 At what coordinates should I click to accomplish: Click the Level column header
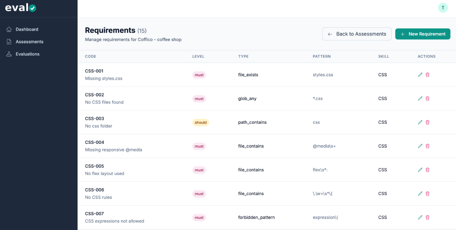(198, 57)
